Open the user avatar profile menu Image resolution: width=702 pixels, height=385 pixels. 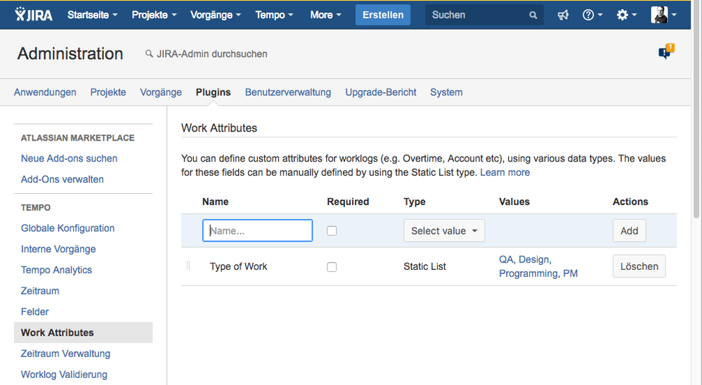(663, 15)
